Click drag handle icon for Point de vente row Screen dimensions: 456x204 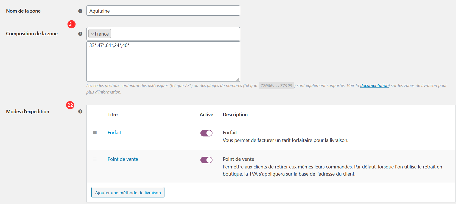click(95, 159)
